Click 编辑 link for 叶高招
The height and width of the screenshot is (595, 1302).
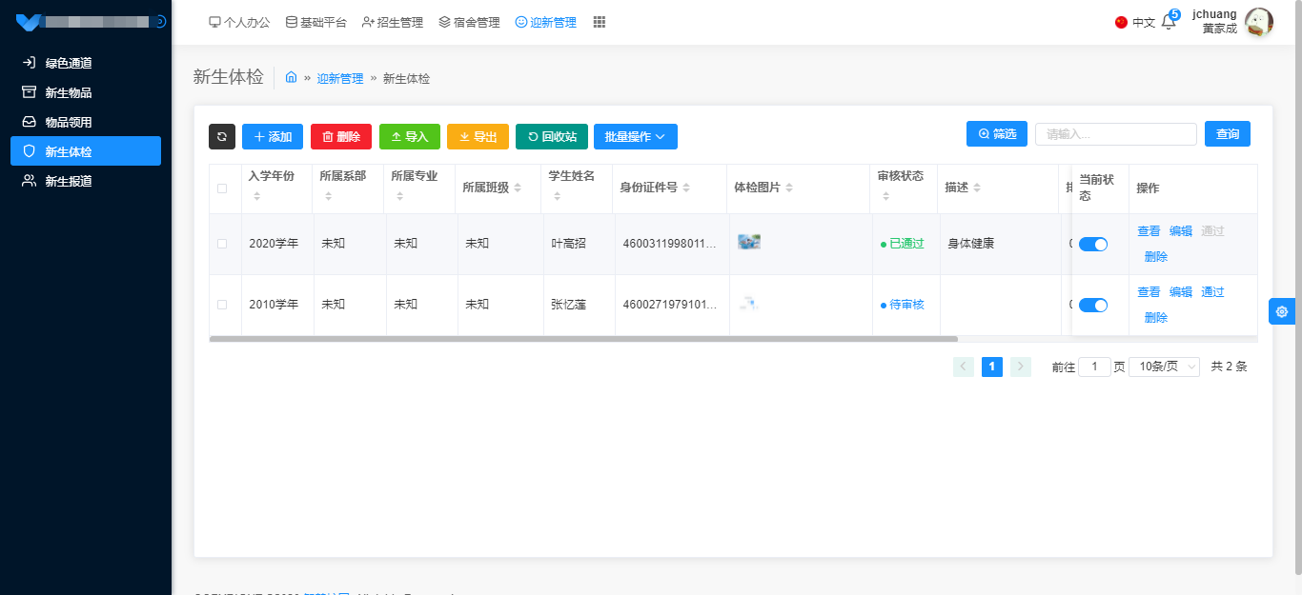point(1181,231)
